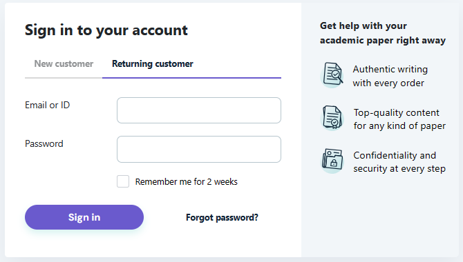Open the Forgot password? link
Screen dimensions: 463x262
point(222,217)
